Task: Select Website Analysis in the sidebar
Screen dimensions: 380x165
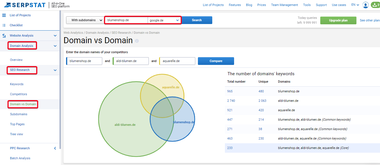Action: 22,35
